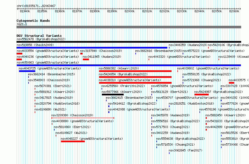
Task: Click the nsv5562478 (ByrskaBishop2022) label
Action: (41, 39)
